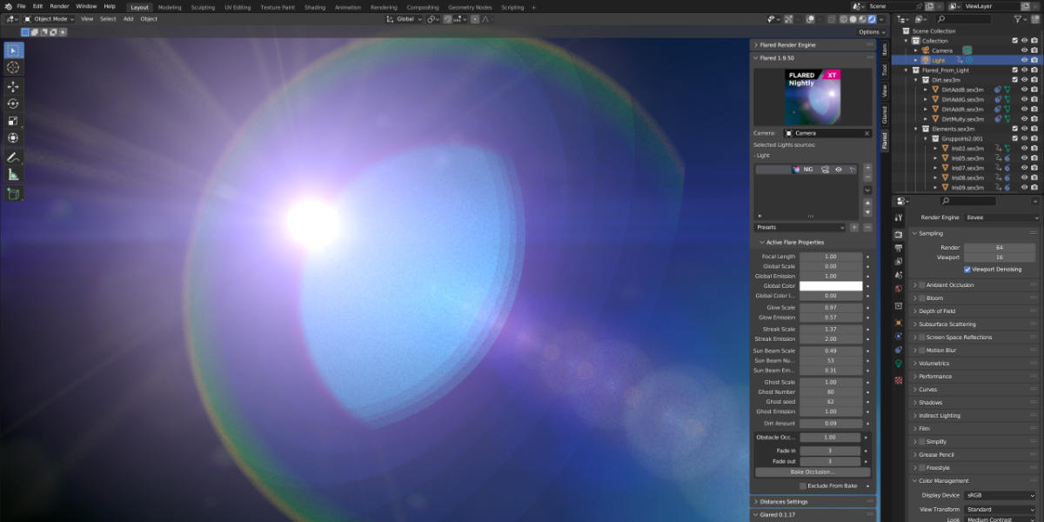Select the Move tool in the left toolbar

click(x=12, y=87)
